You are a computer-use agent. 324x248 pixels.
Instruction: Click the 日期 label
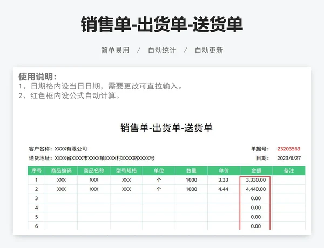tap(262, 159)
